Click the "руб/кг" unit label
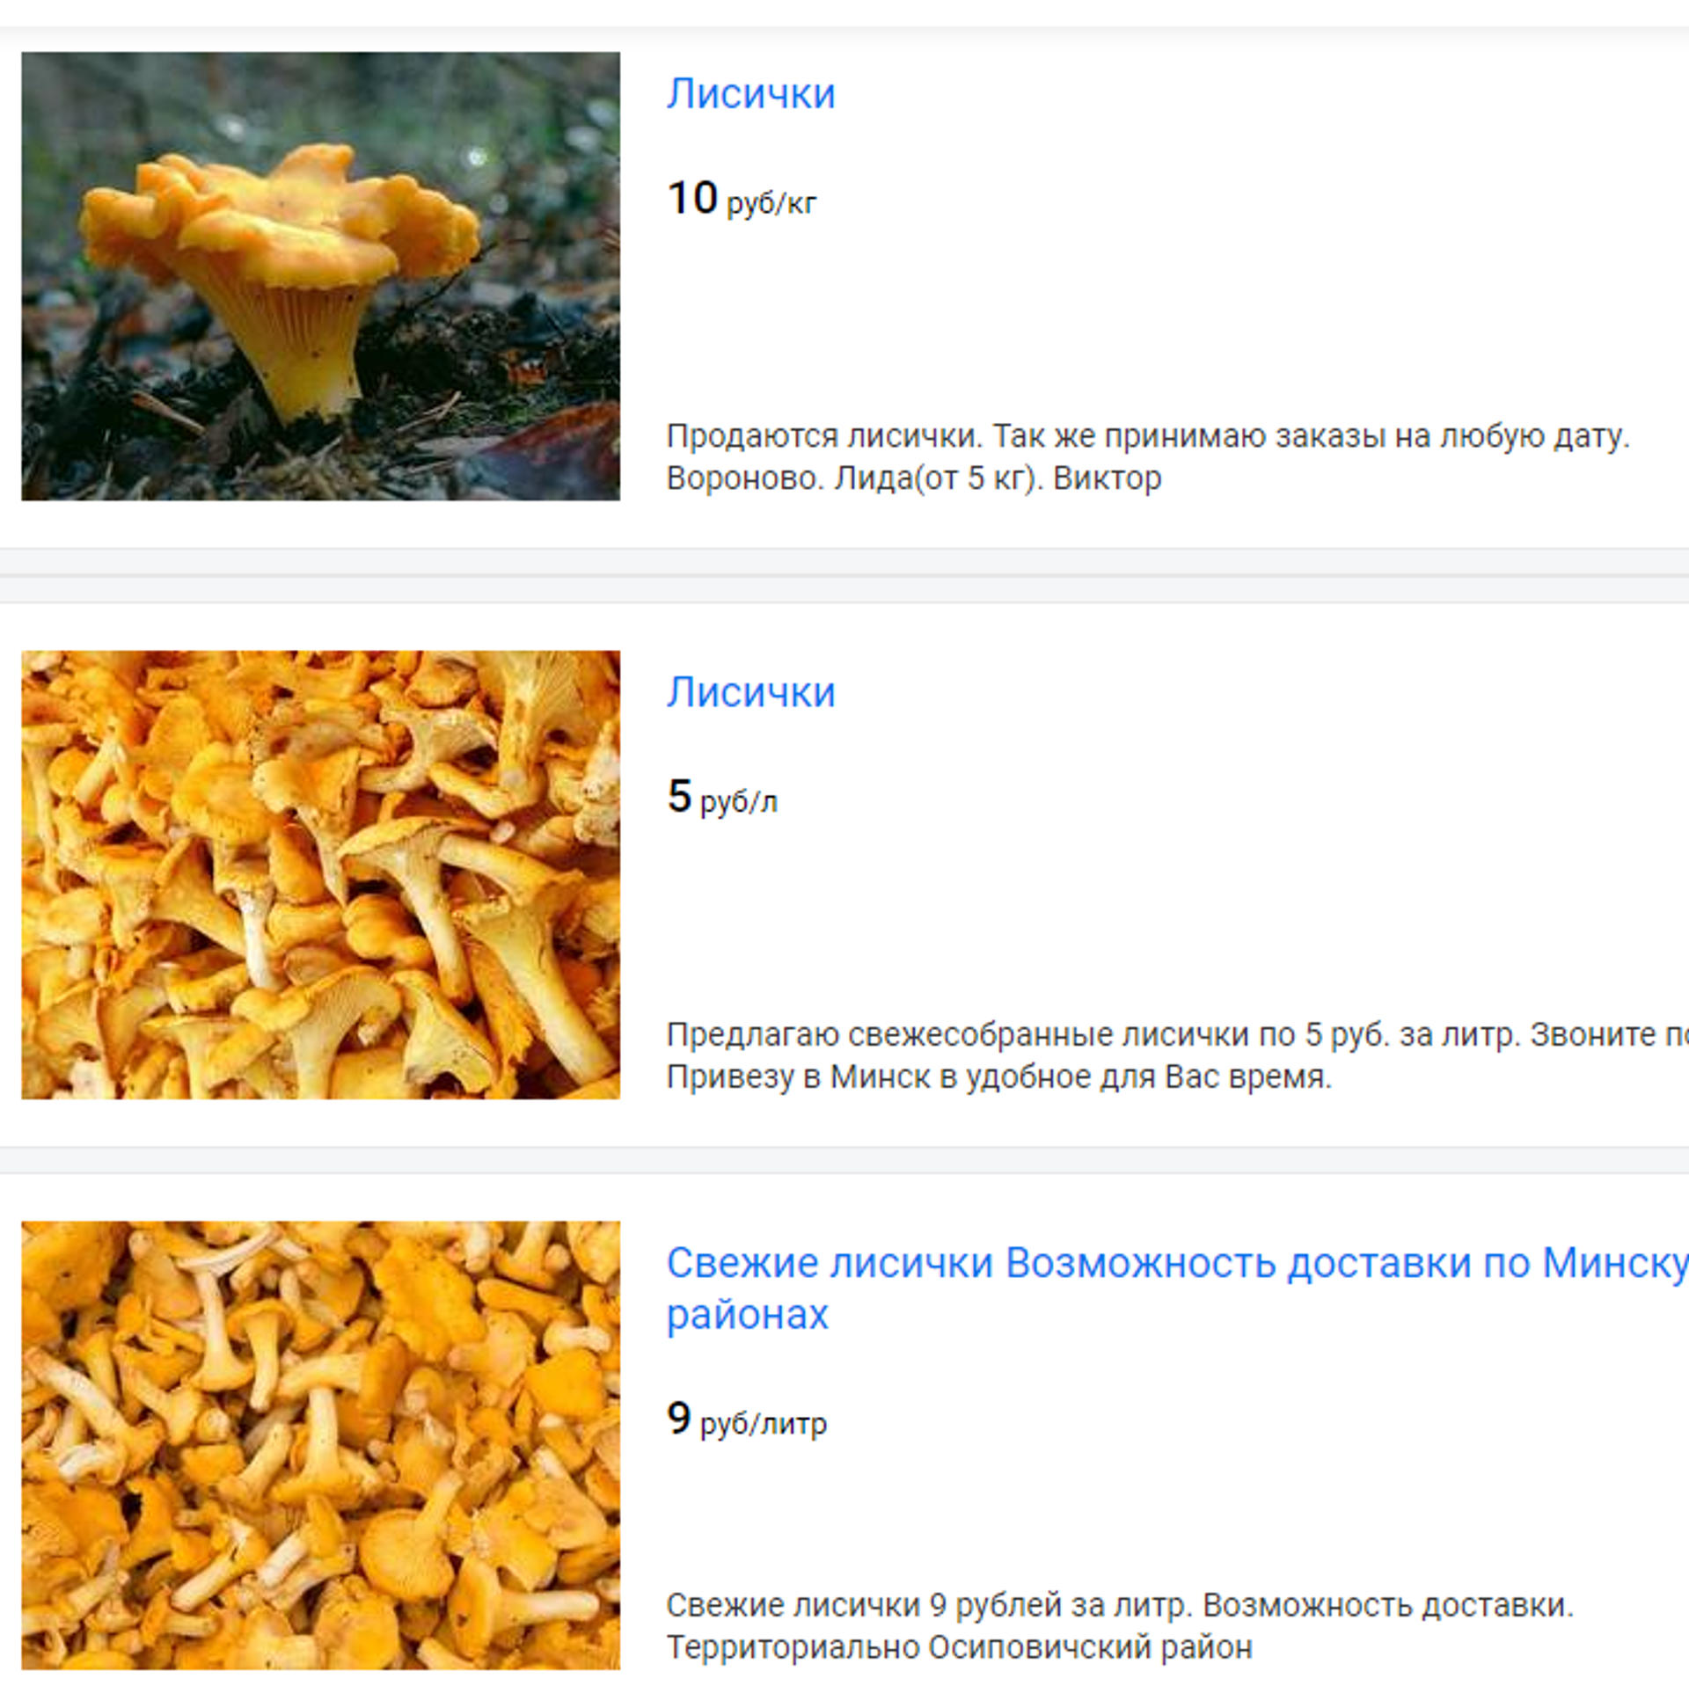 [771, 203]
